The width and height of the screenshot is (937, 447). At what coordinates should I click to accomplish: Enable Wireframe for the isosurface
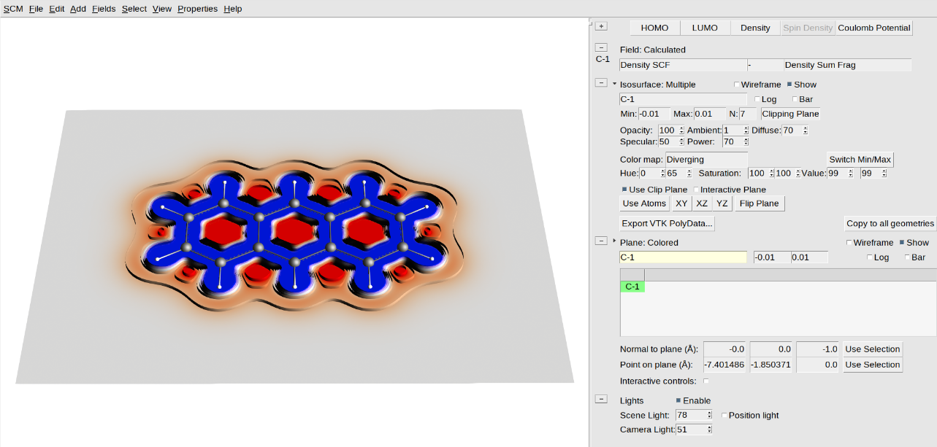(x=735, y=84)
